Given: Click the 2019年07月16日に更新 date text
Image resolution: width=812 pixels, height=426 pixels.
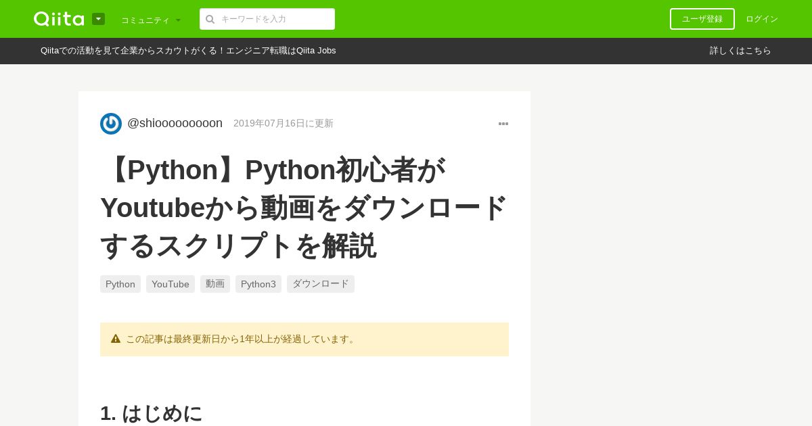Looking at the screenshot, I should [x=284, y=124].
